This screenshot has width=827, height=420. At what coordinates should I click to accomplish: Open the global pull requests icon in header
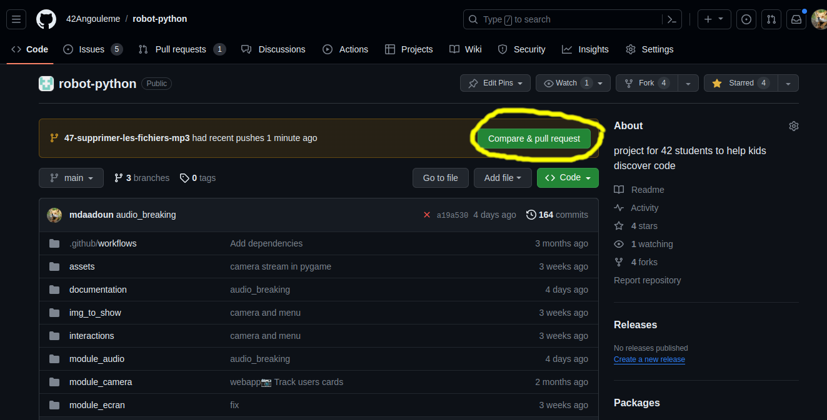[x=771, y=19]
